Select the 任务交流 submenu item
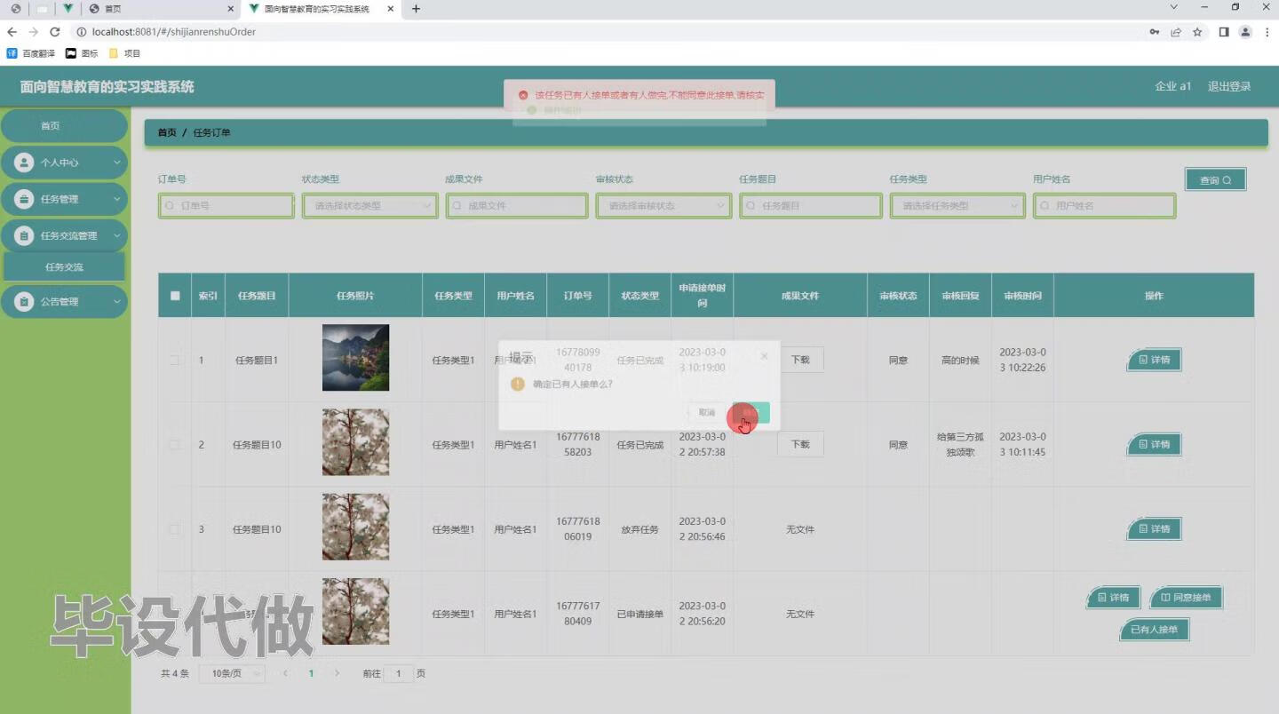Image resolution: width=1279 pixels, height=714 pixels. pos(64,266)
